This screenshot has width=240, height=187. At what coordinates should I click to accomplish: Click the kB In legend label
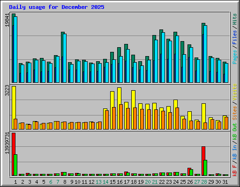[235, 154]
